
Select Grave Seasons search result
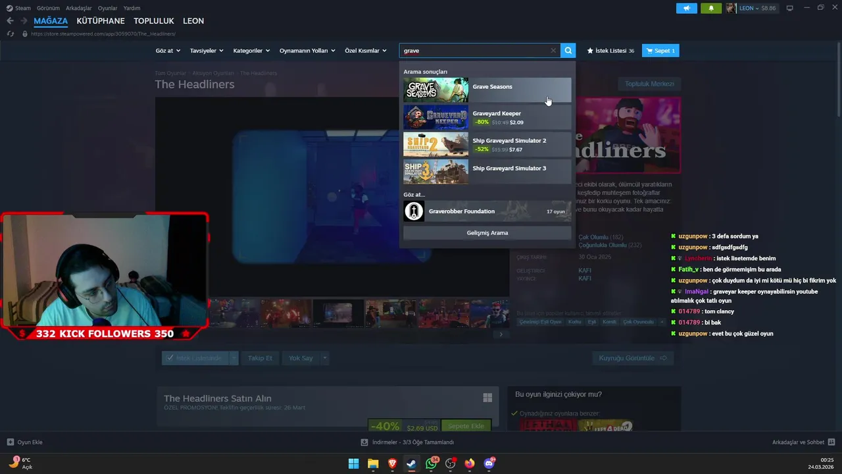487,90
